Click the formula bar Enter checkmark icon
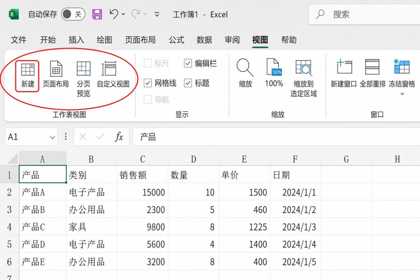This screenshot has height=280, width=420. 100,137
